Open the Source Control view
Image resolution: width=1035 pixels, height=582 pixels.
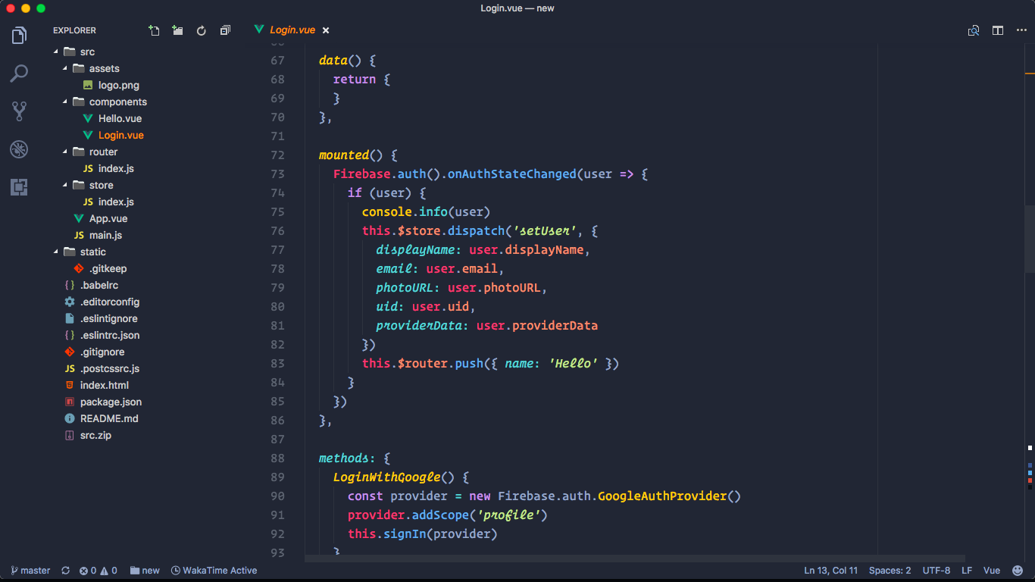coord(19,111)
